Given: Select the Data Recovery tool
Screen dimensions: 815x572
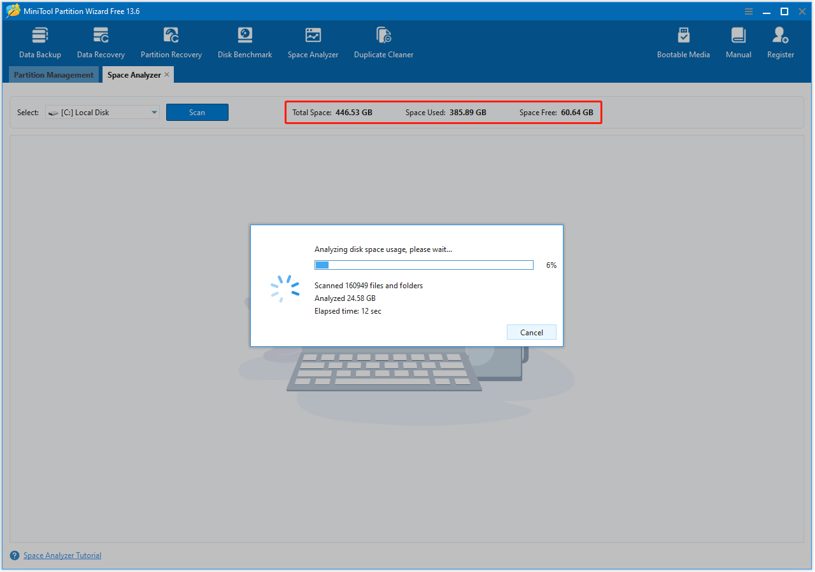Looking at the screenshot, I should pos(100,41).
